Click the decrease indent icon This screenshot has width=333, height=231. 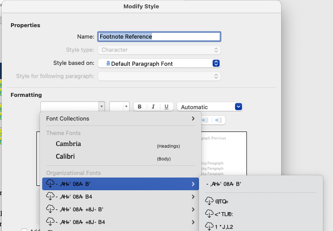(205, 120)
